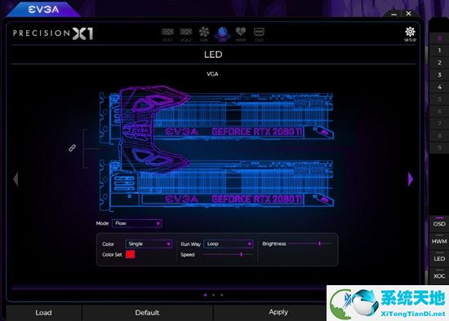Toggle the link chain icon between cards
Screen dimensions: 449x321
click(x=72, y=148)
